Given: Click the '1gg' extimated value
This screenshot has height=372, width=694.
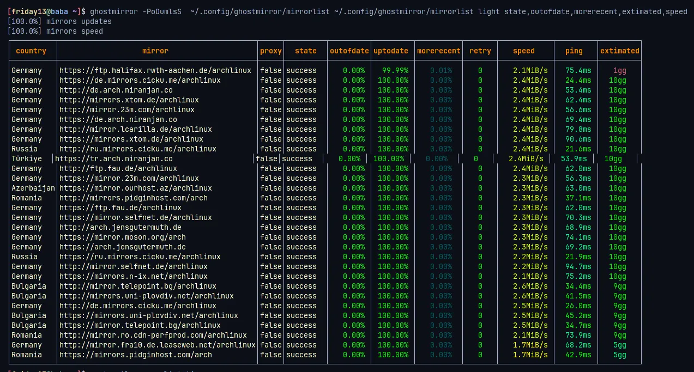Looking at the screenshot, I should 620,70.
